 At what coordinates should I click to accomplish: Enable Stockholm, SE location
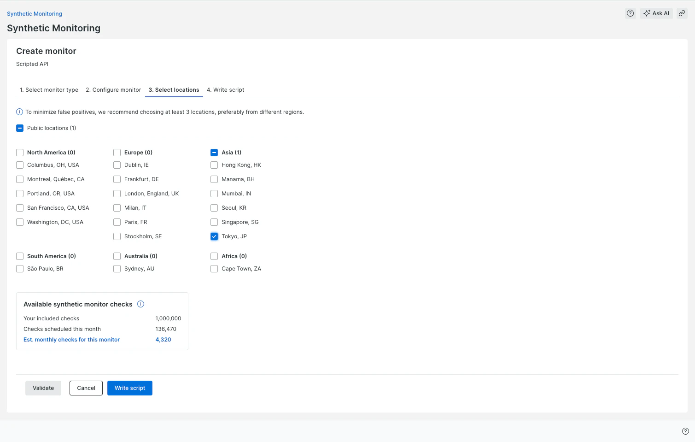tap(117, 236)
